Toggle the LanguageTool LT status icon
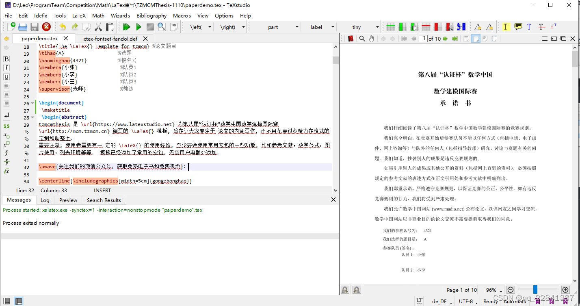Viewport: 580px width, 306px height. [420, 301]
